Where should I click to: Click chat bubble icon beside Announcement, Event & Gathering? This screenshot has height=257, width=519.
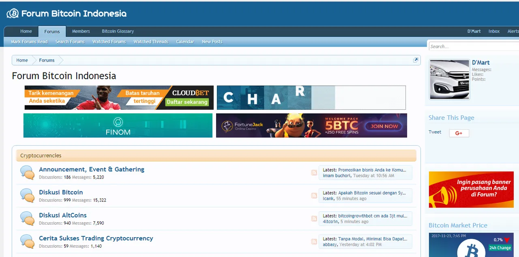coord(27,173)
